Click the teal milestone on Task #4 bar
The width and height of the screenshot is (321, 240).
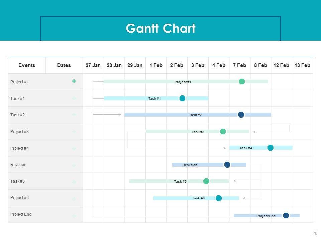click(x=271, y=148)
